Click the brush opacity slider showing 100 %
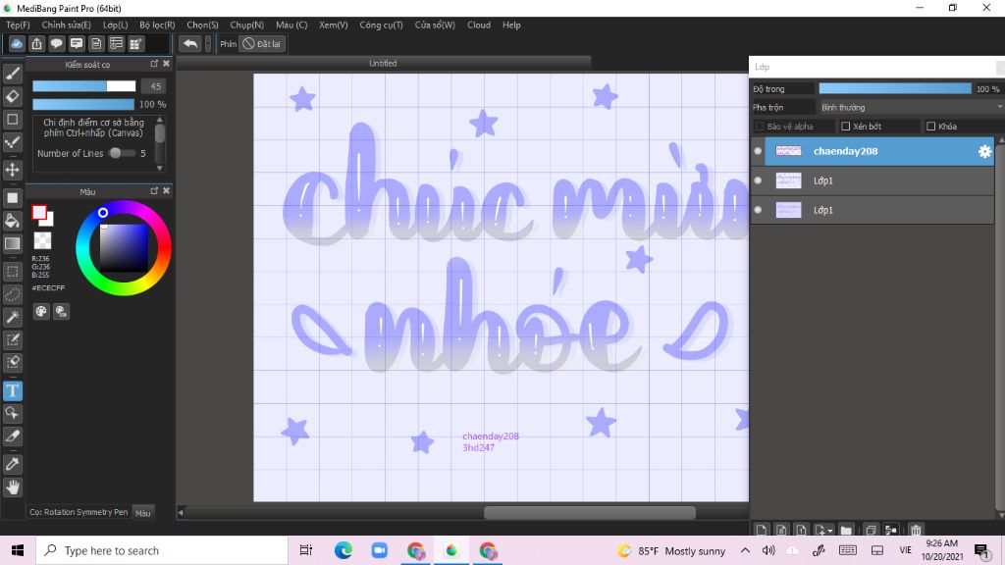 83,104
